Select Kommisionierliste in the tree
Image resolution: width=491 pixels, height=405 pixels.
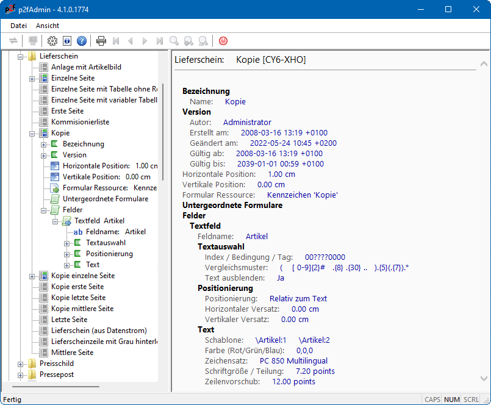[x=80, y=122]
